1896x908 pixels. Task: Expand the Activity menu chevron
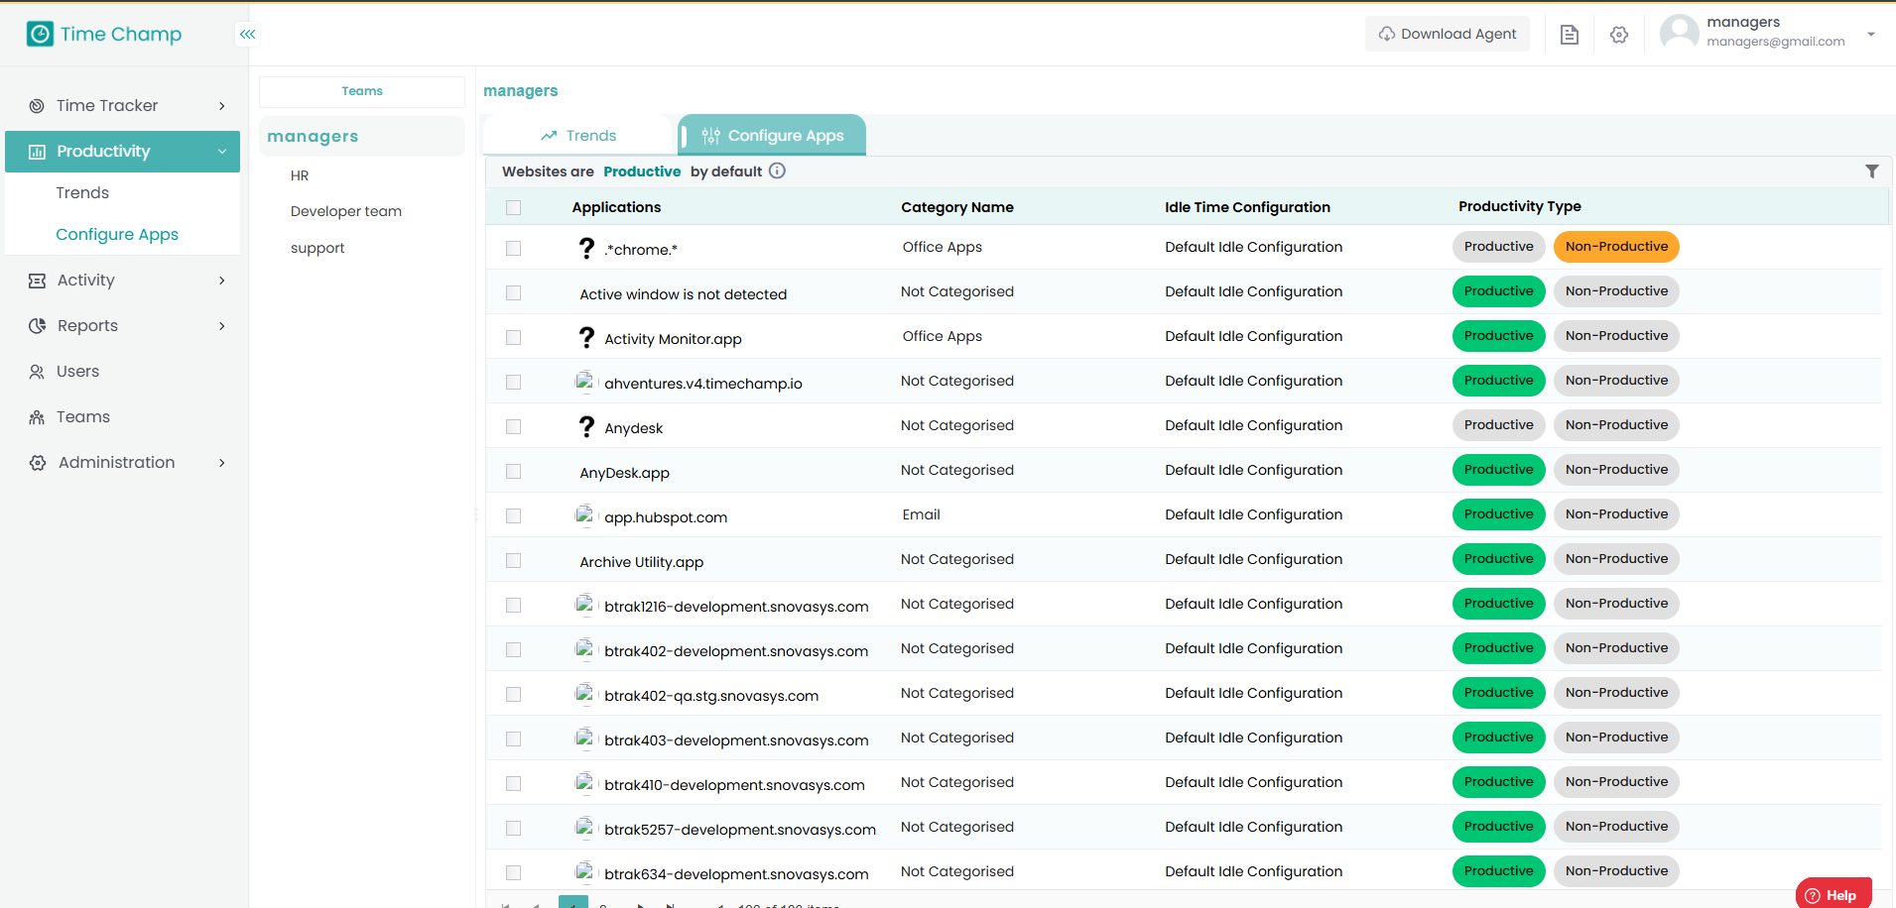(222, 281)
